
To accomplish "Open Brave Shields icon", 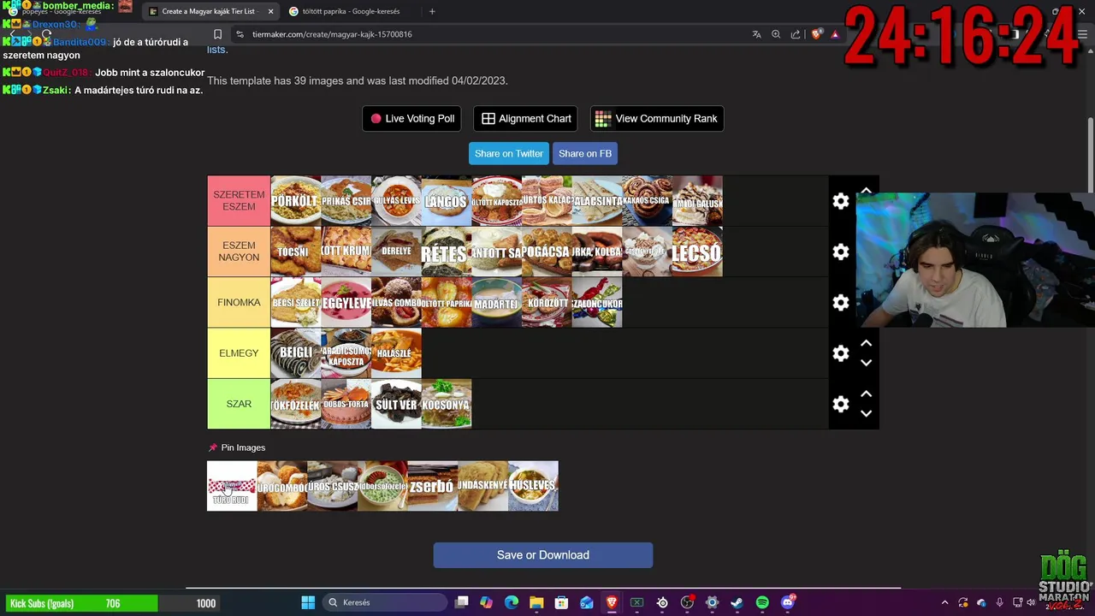I will tap(816, 34).
